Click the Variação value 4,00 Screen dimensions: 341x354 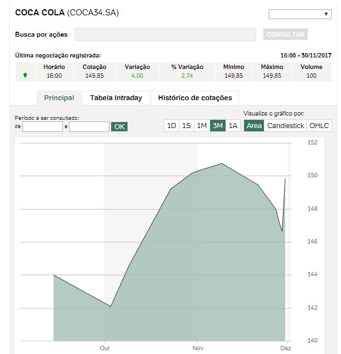[137, 76]
